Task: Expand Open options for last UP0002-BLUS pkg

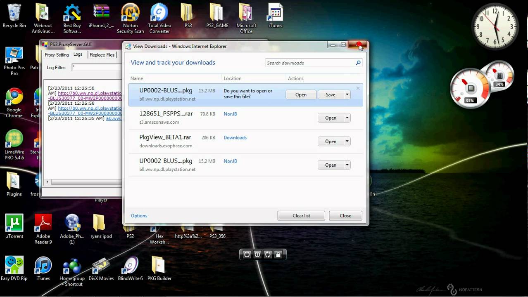Action: point(347,165)
